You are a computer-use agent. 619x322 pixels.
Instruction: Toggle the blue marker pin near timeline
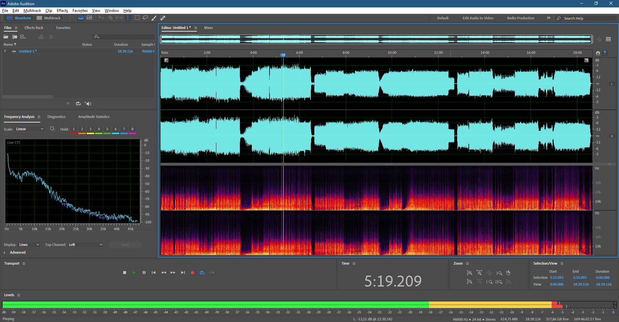(605, 53)
